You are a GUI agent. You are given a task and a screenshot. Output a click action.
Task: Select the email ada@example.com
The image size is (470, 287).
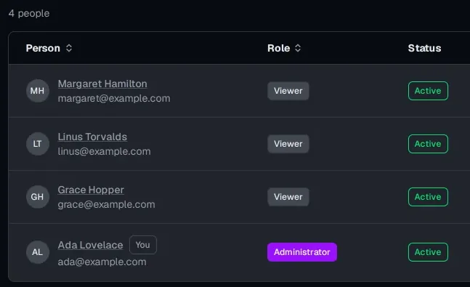(102, 262)
